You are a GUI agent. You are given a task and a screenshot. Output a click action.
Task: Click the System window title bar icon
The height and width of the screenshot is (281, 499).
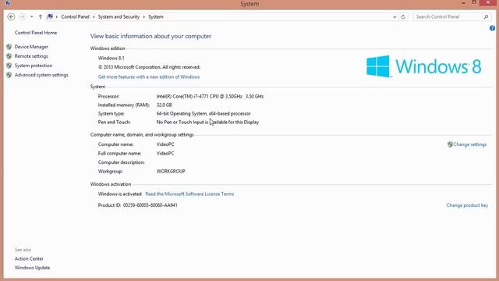point(8,3)
